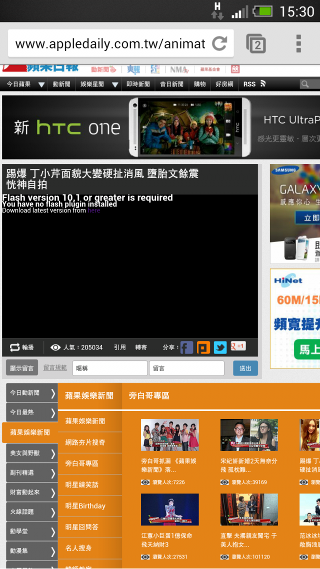Viewport: 320px width, 569px height.
Task: Expand the 動學堂 sidebar category
Action: (32, 531)
